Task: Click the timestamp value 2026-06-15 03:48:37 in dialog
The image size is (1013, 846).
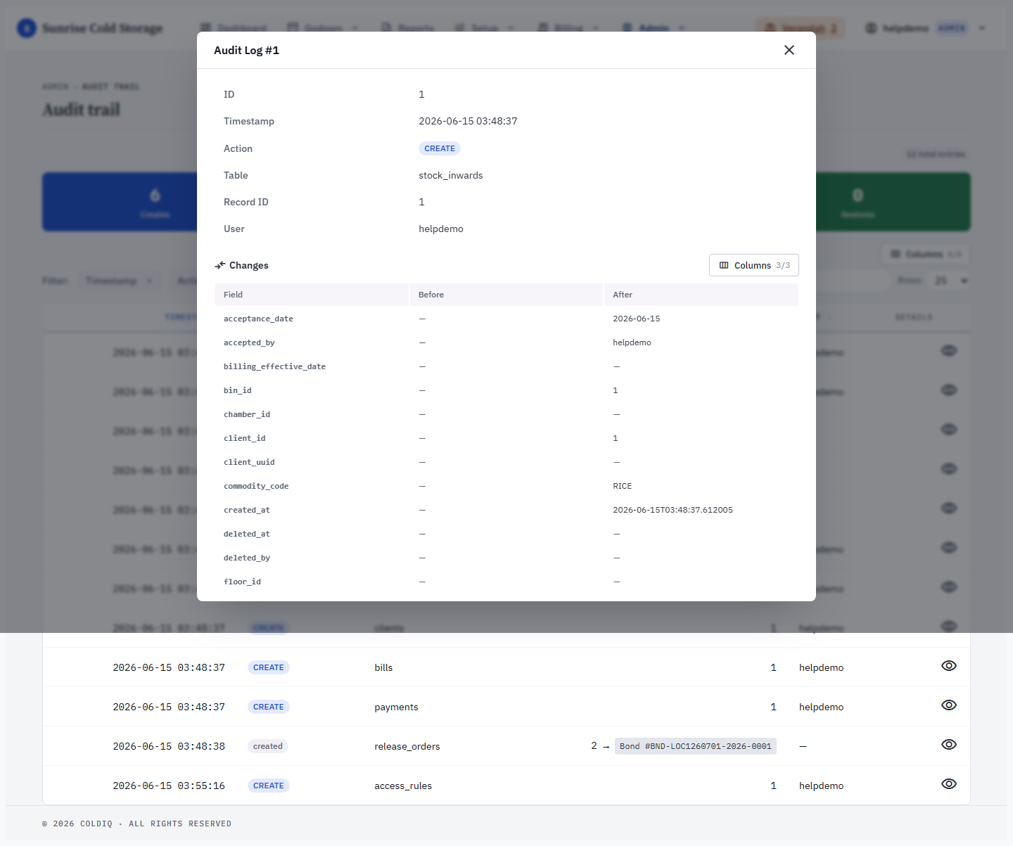Action: (x=468, y=121)
